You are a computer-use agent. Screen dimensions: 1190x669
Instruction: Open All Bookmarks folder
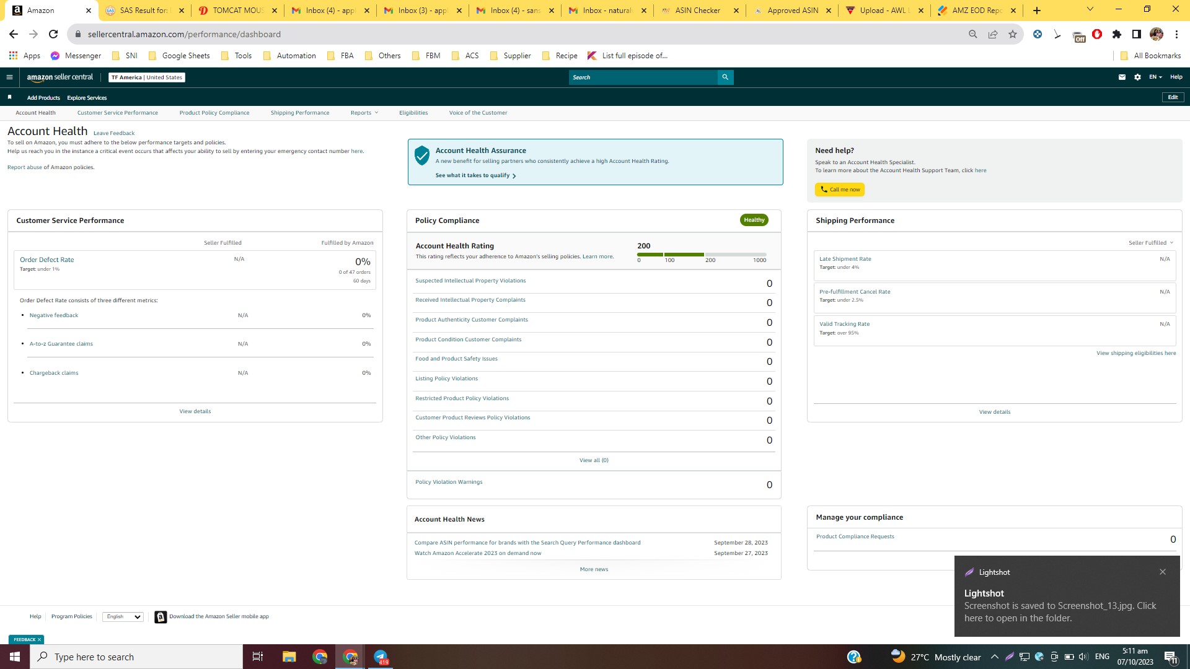[1150, 56]
